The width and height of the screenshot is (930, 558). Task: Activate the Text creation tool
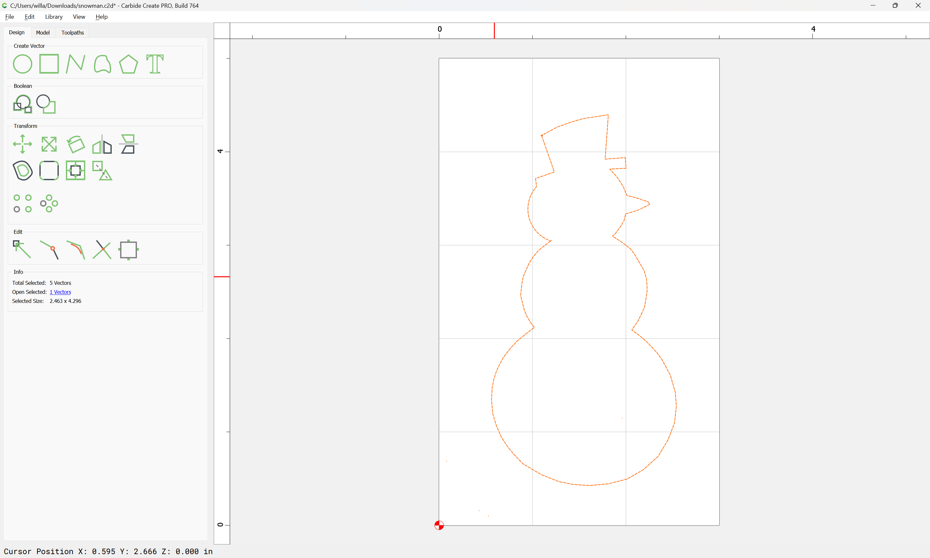tap(155, 64)
